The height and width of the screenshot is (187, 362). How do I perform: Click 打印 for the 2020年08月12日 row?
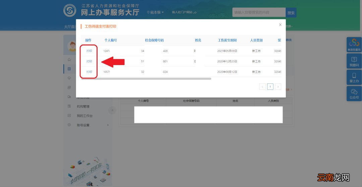point(89,72)
